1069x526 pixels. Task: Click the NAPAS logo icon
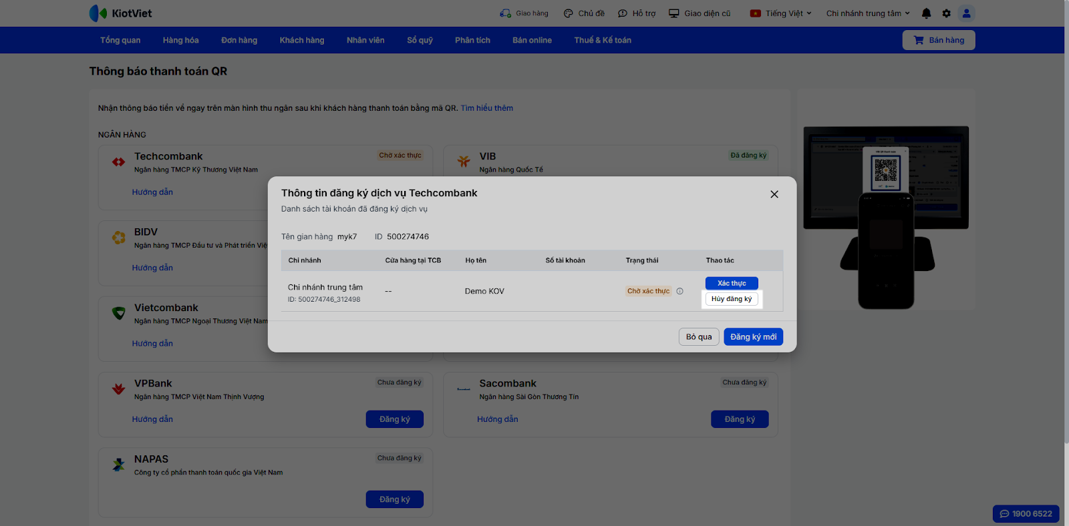pyautogui.click(x=119, y=465)
